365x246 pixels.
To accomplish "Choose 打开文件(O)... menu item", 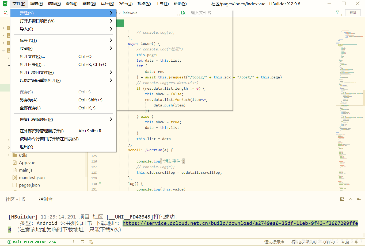I will coord(63,56).
